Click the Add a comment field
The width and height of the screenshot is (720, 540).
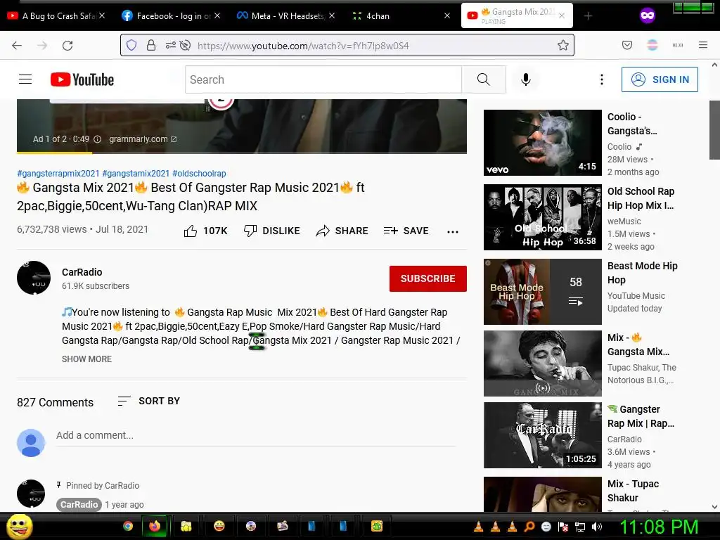coord(256,435)
